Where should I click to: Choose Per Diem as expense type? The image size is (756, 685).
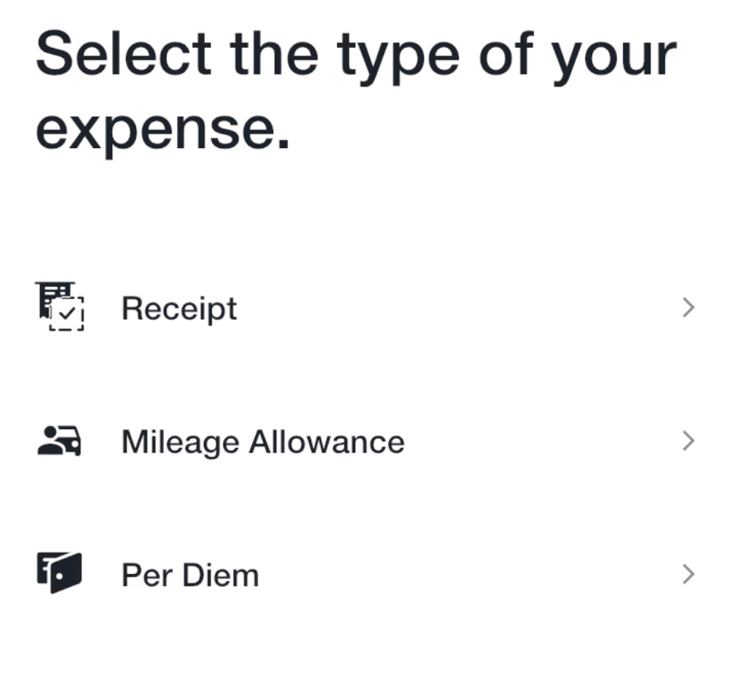367,574
